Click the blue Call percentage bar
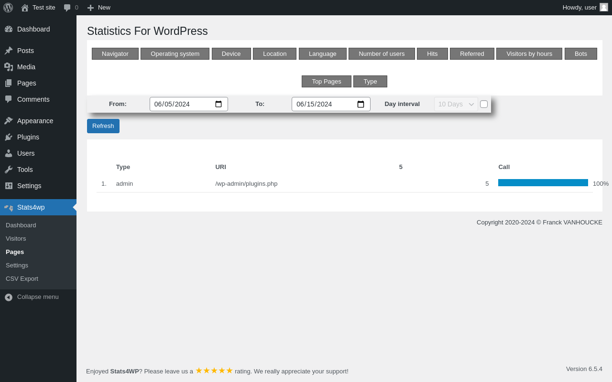612x382 pixels. 543,183
